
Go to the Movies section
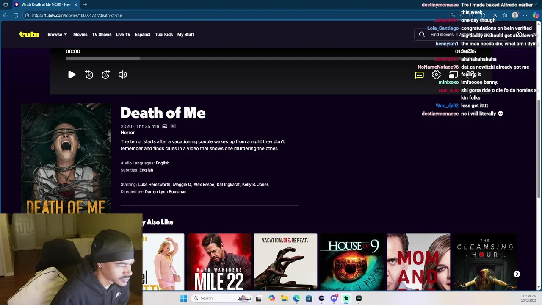click(x=80, y=34)
